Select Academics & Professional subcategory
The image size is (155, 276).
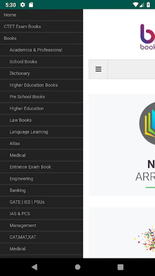(41, 50)
